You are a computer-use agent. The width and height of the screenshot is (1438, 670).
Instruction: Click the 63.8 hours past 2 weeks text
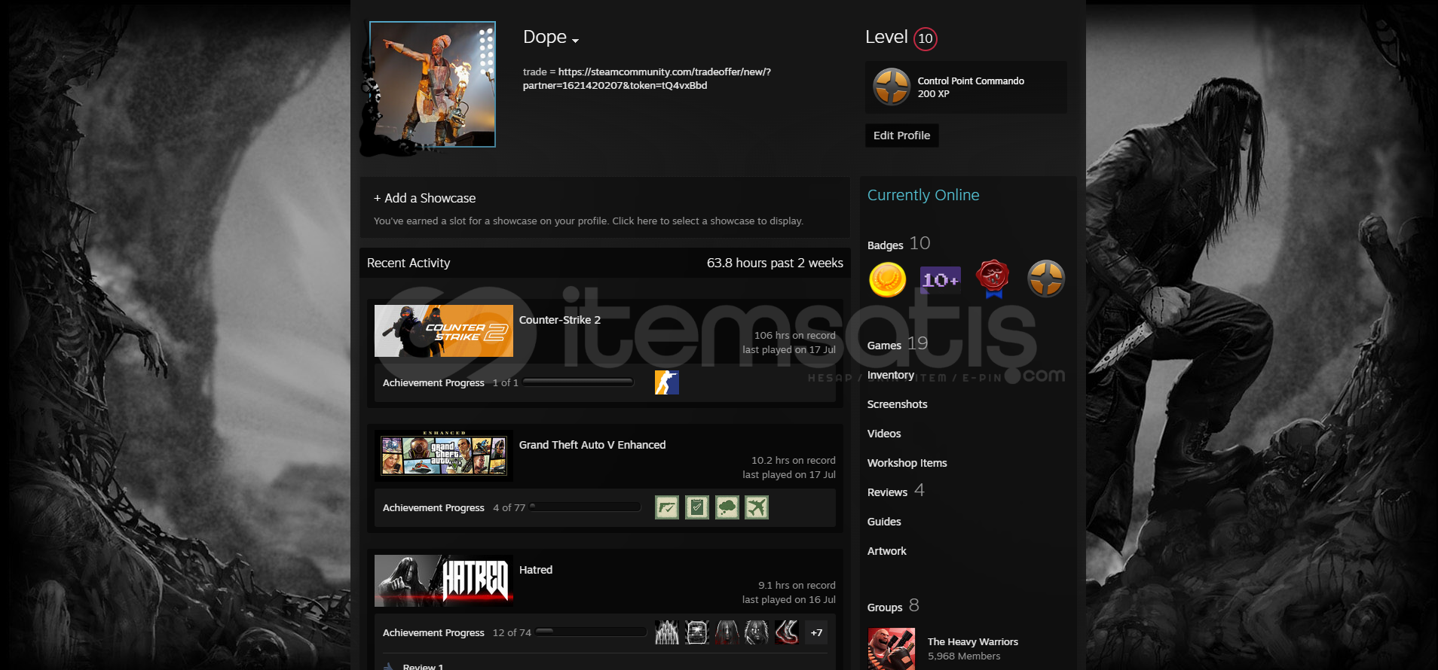click(775, 263)
